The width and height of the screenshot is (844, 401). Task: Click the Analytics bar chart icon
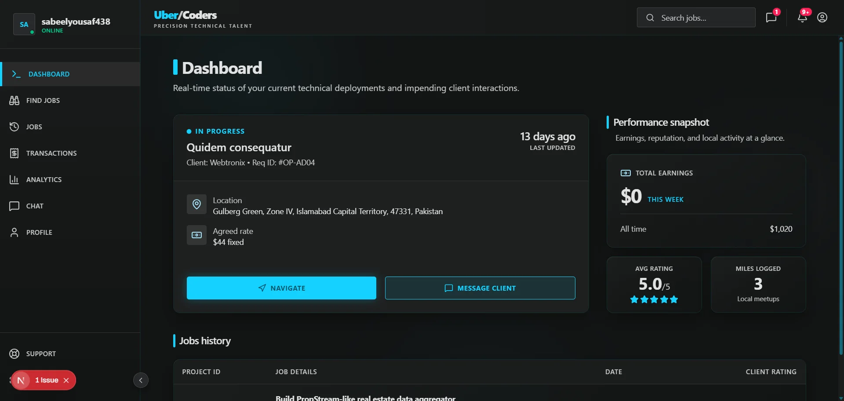(14, 179)
